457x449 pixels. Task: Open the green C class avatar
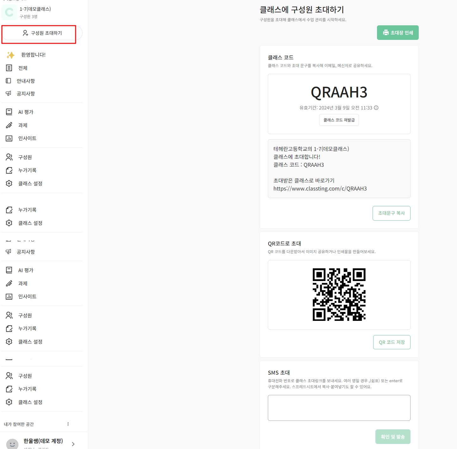coord(9,12)
